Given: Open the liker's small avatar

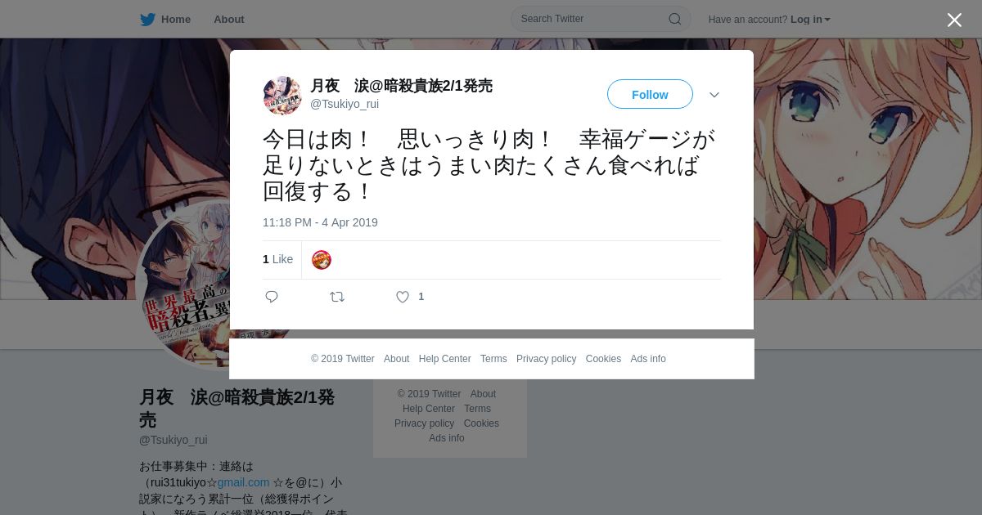Looking at the screenshot, I should click(x=322, y=260).
